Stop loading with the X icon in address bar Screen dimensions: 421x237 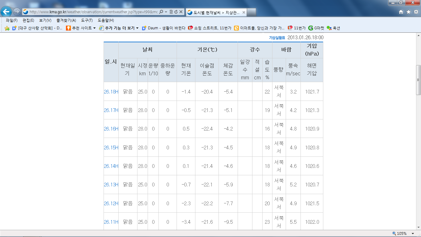[181, 12]
